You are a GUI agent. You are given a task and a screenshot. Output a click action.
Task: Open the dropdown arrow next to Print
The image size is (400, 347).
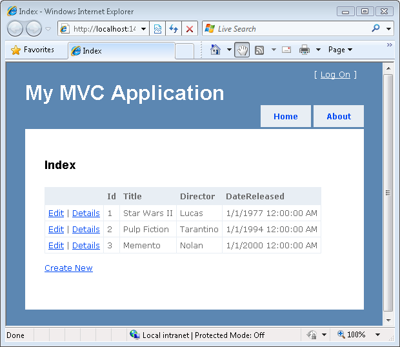318,50
